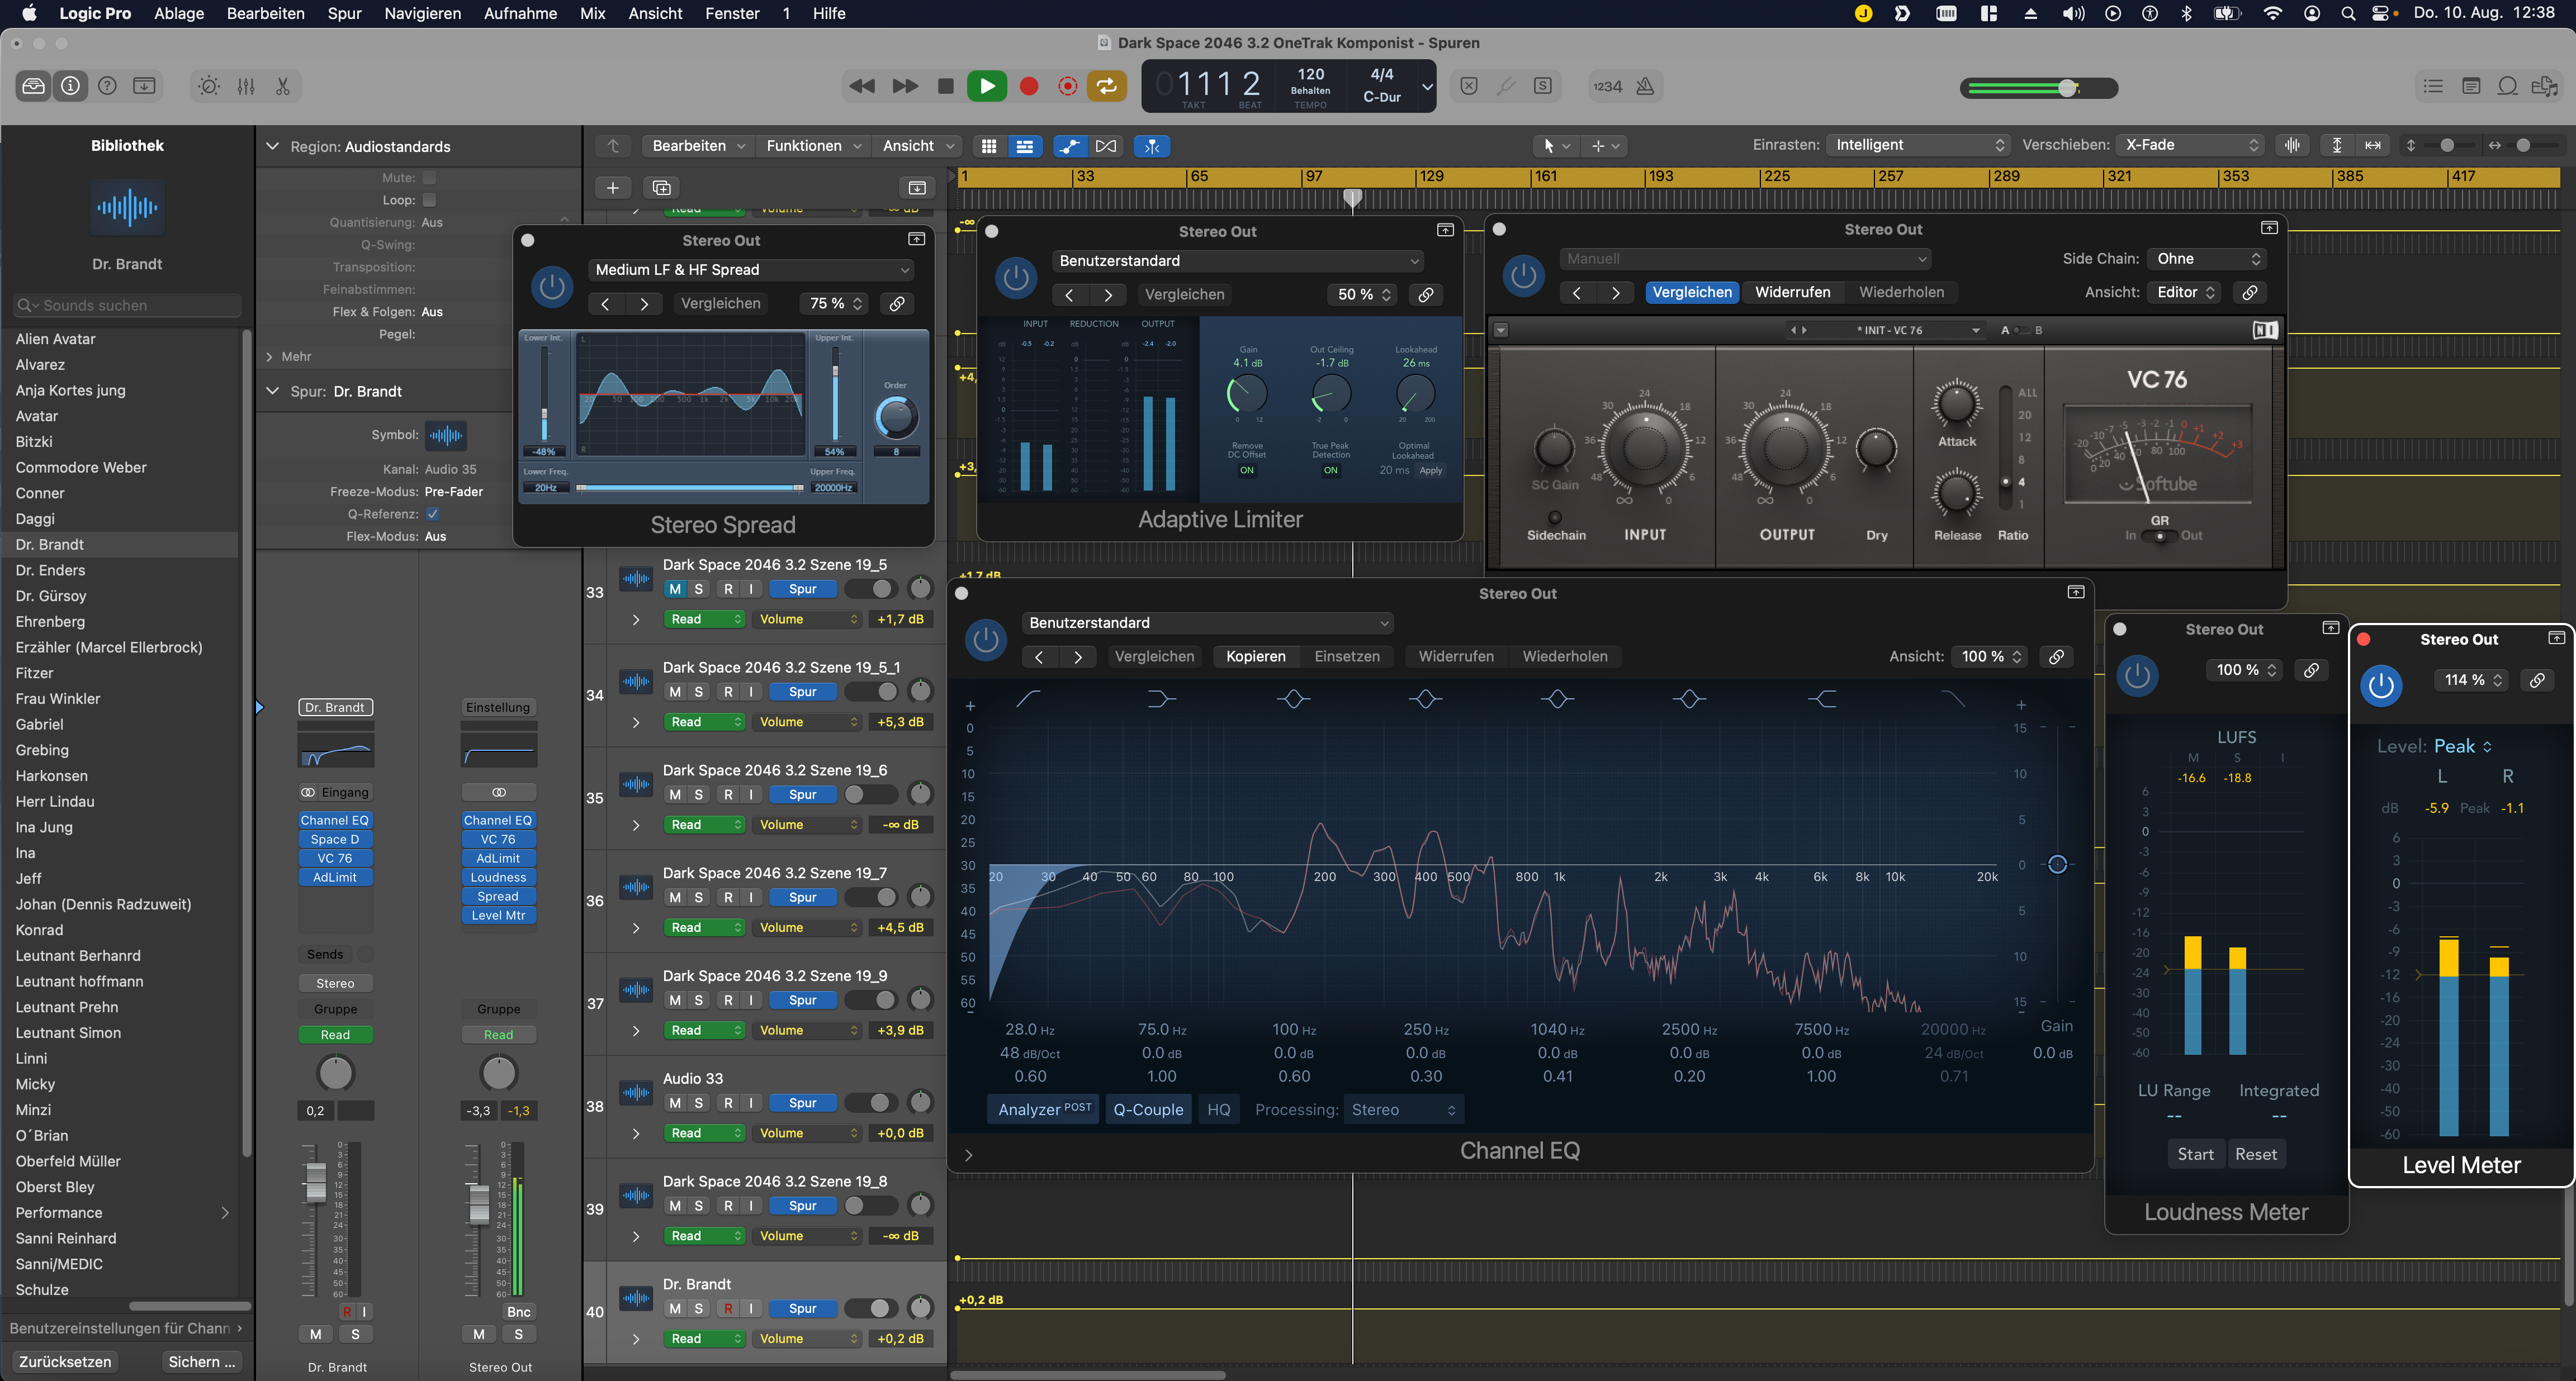Click the Sounds suchen search field
Viewport: 2576px width, 1381px height.
point(127,305)
